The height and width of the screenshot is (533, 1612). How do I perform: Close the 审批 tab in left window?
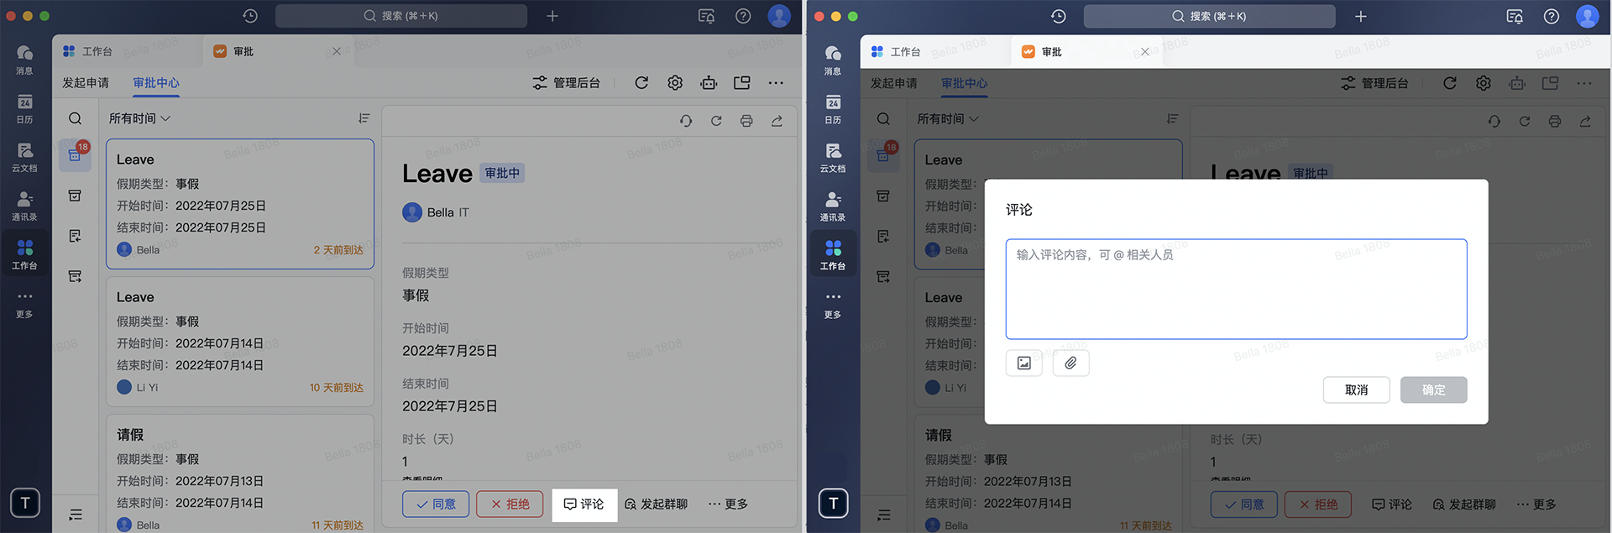[x=337, y=51]
